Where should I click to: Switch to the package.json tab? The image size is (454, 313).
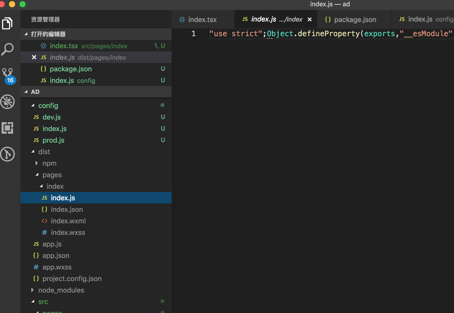tap(354, 19)
